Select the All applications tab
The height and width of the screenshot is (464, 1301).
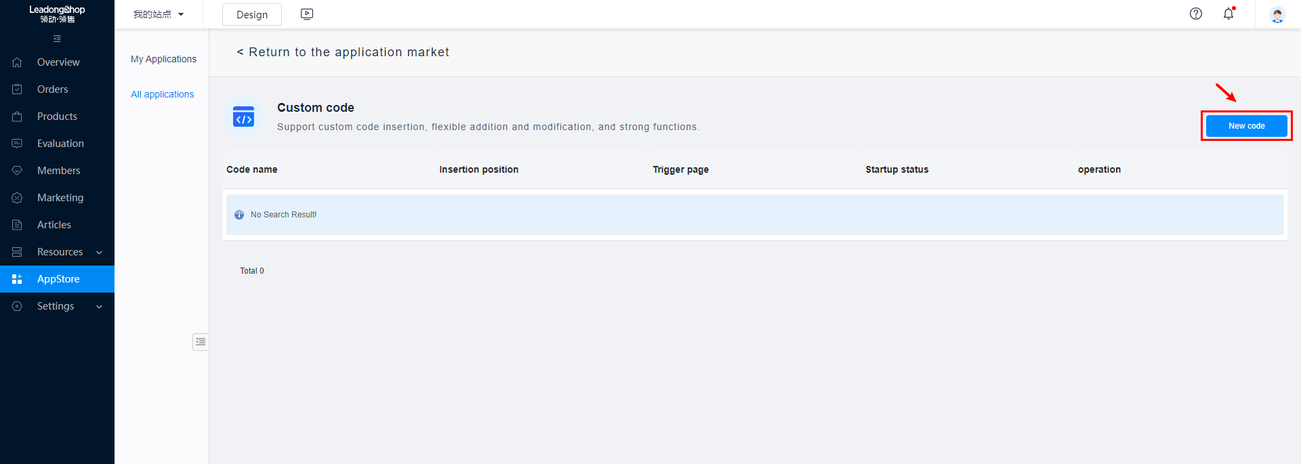[163, 94]
